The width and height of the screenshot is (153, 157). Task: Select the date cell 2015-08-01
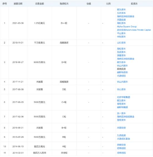(x=18, y=128)
